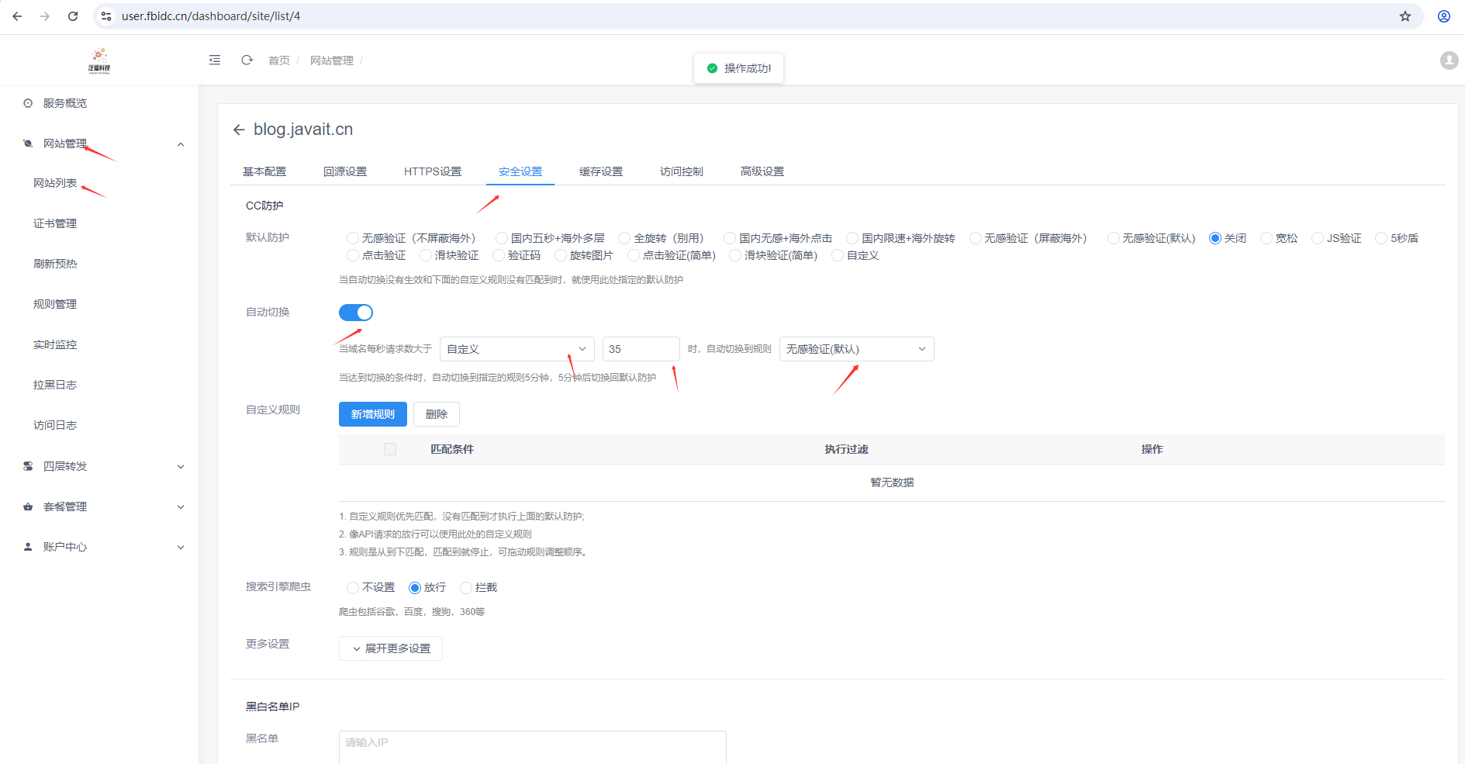This screenshot has height=764, width=1465.
Task: Open 网站列表 in sidebar
Action: [55, 184]
